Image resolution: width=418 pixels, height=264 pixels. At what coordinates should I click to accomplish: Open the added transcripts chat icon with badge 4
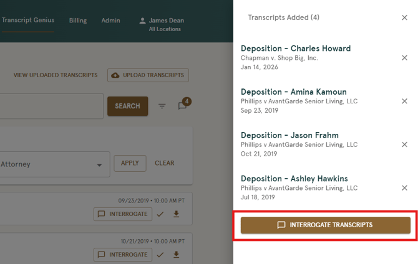[x=182, y=105]
